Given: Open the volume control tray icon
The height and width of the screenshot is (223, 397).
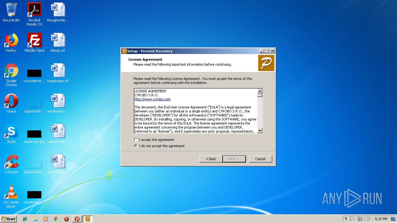Looking at the screenshot, I should point(368,219).
